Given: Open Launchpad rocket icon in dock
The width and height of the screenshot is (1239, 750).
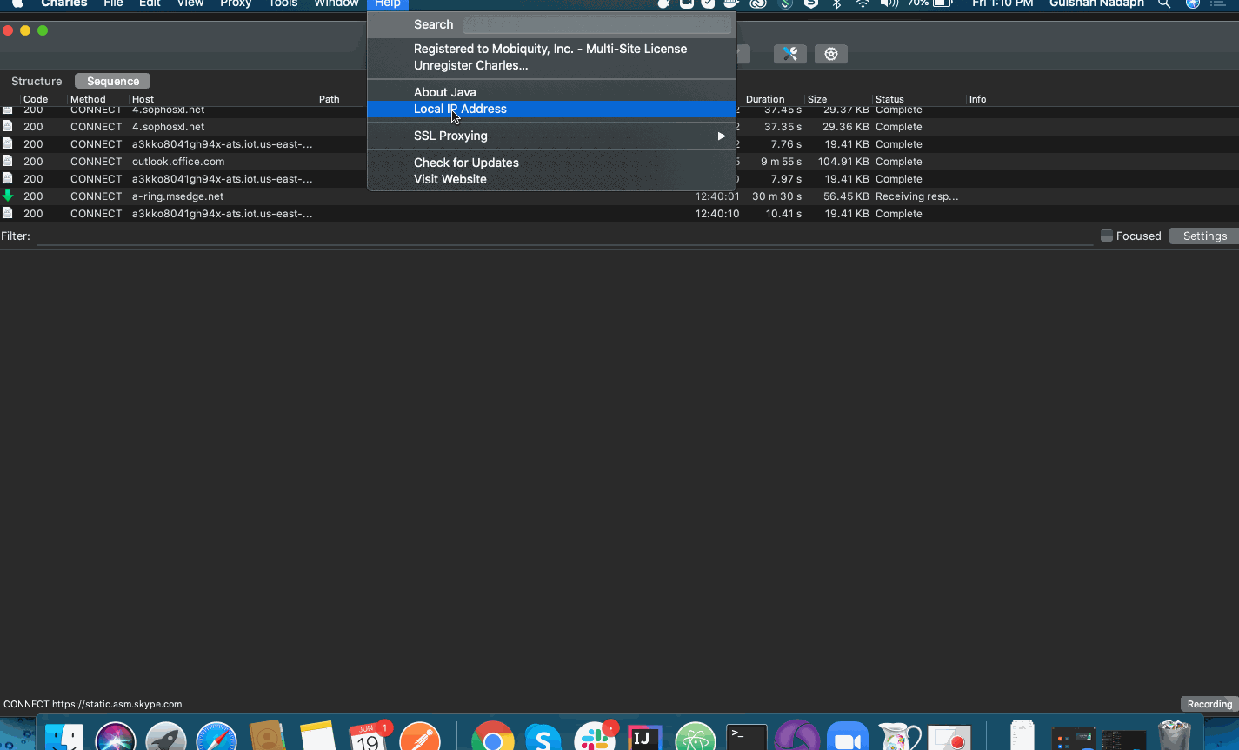Looking at the screenshot, I should (x=166, y=737).
